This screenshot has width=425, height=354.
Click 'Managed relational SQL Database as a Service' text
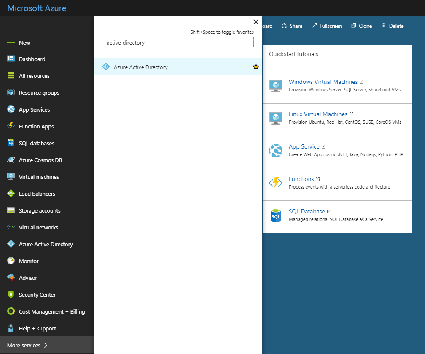point(336,219)
